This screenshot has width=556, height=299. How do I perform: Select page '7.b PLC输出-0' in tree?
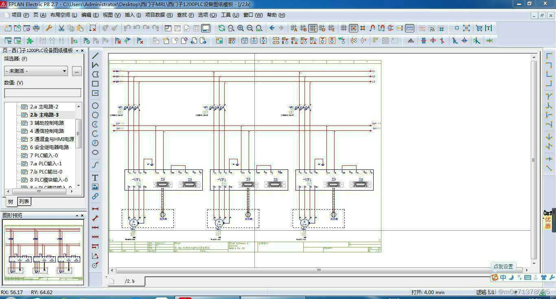[46, 171]
